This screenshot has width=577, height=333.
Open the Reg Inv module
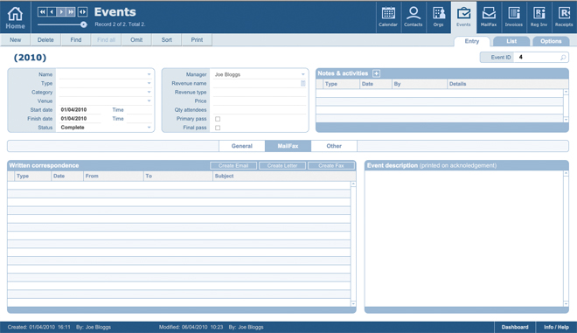click(539, 17)
